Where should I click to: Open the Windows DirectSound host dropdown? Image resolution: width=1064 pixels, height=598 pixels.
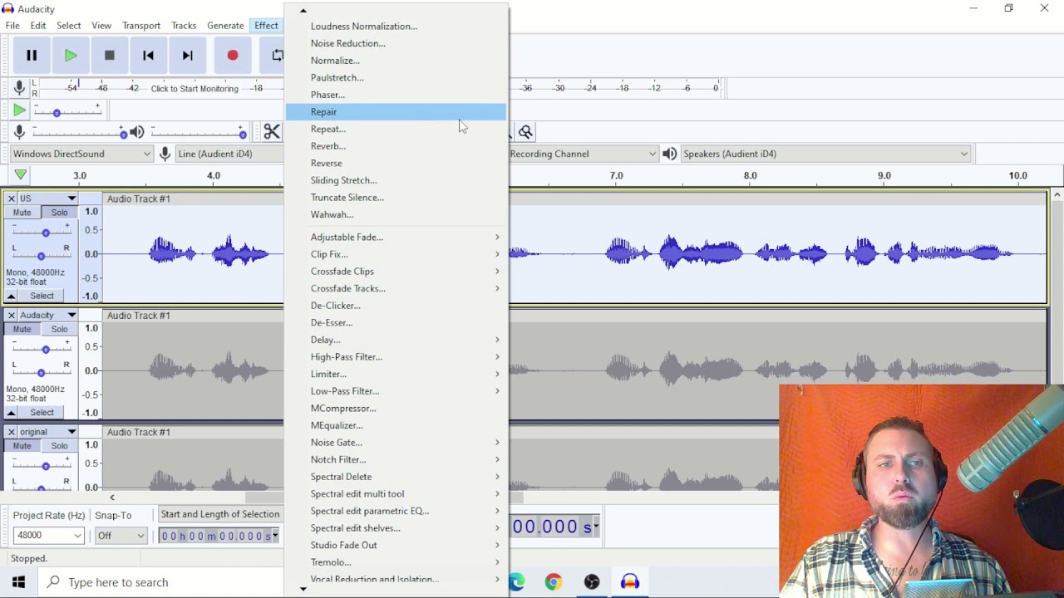[x=81, y=154]
